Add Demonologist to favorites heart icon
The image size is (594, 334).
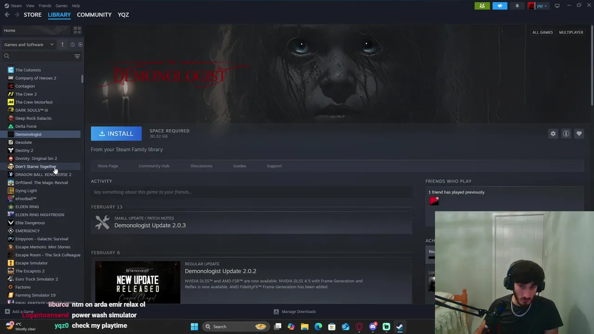coord(579,134)
